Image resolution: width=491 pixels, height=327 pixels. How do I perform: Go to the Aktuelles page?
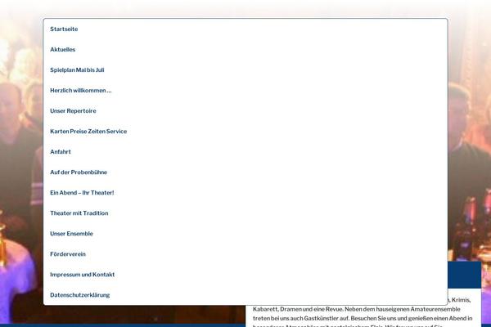[63, 49]
